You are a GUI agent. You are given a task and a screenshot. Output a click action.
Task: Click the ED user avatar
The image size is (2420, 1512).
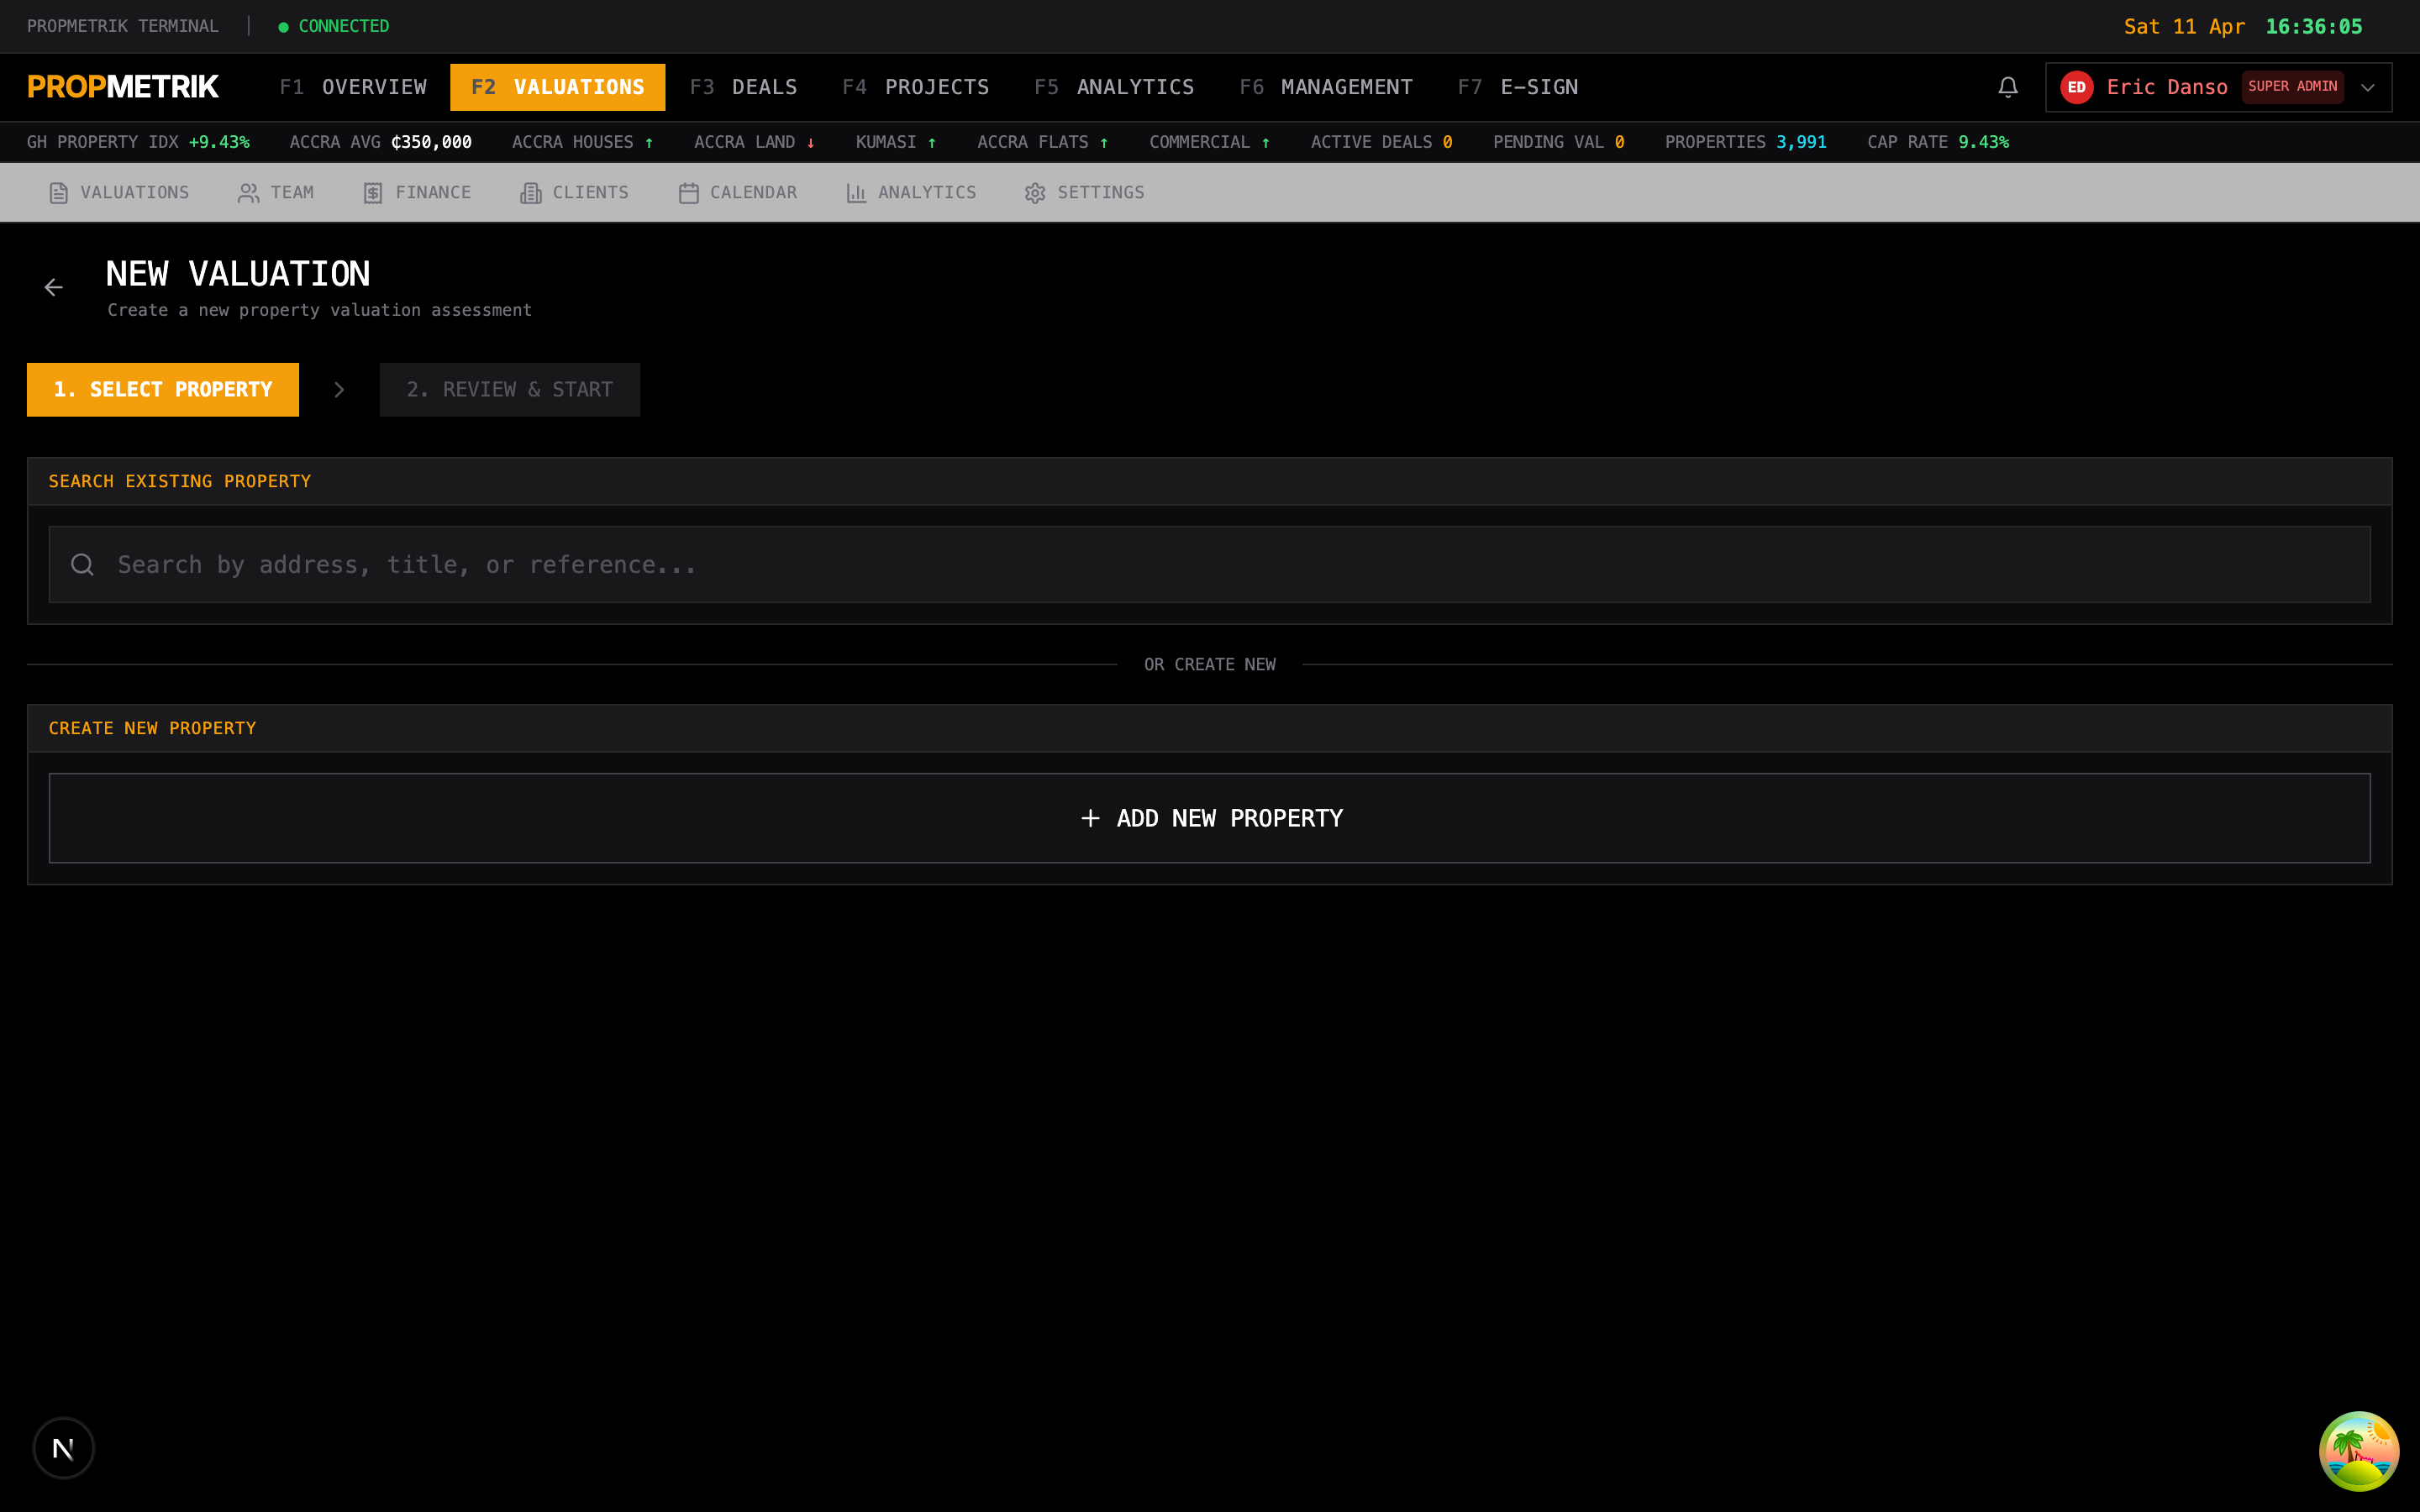pos(2076,87)
